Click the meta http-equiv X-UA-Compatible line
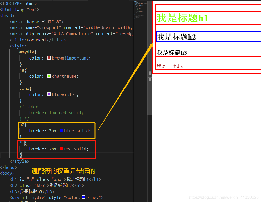The image size is (261, 202). click(72, 34)
